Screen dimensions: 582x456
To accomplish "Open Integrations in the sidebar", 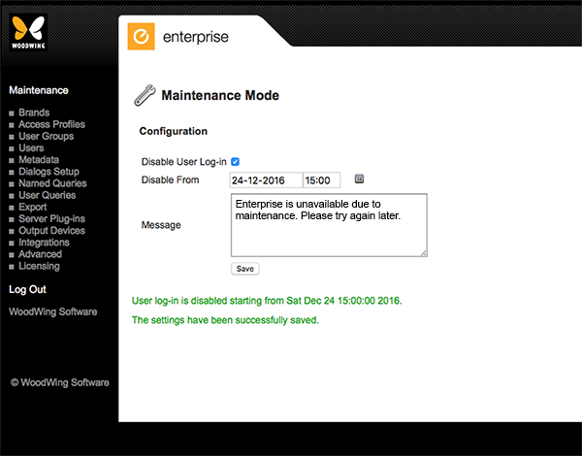I will pos(44,243).
